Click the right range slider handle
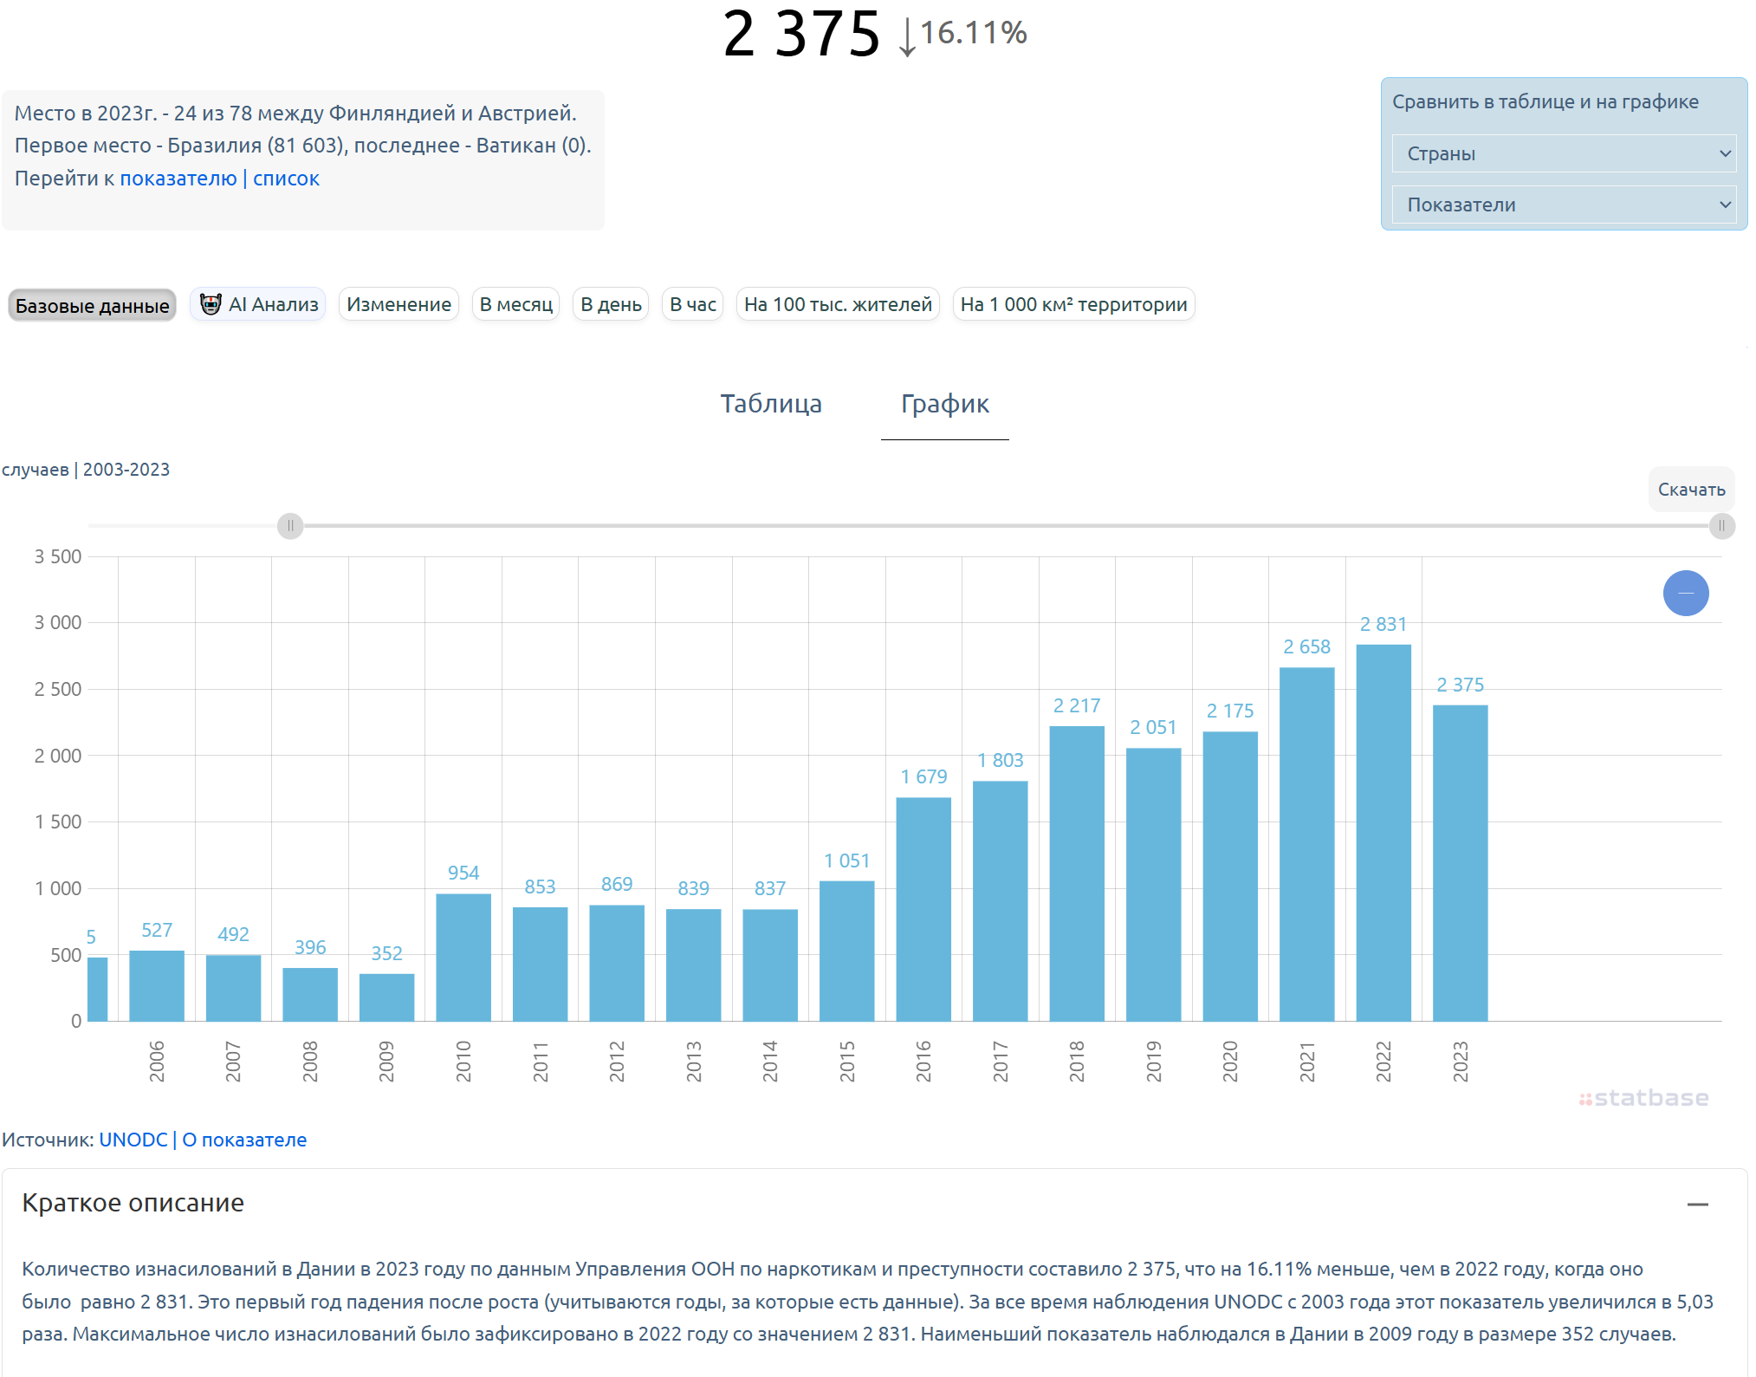Viewport: 1756px width, 1377px height. [1721, 526]
